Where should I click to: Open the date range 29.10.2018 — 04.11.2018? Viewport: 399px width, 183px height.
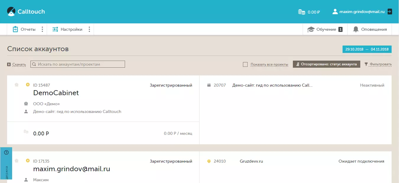point(367,49)
